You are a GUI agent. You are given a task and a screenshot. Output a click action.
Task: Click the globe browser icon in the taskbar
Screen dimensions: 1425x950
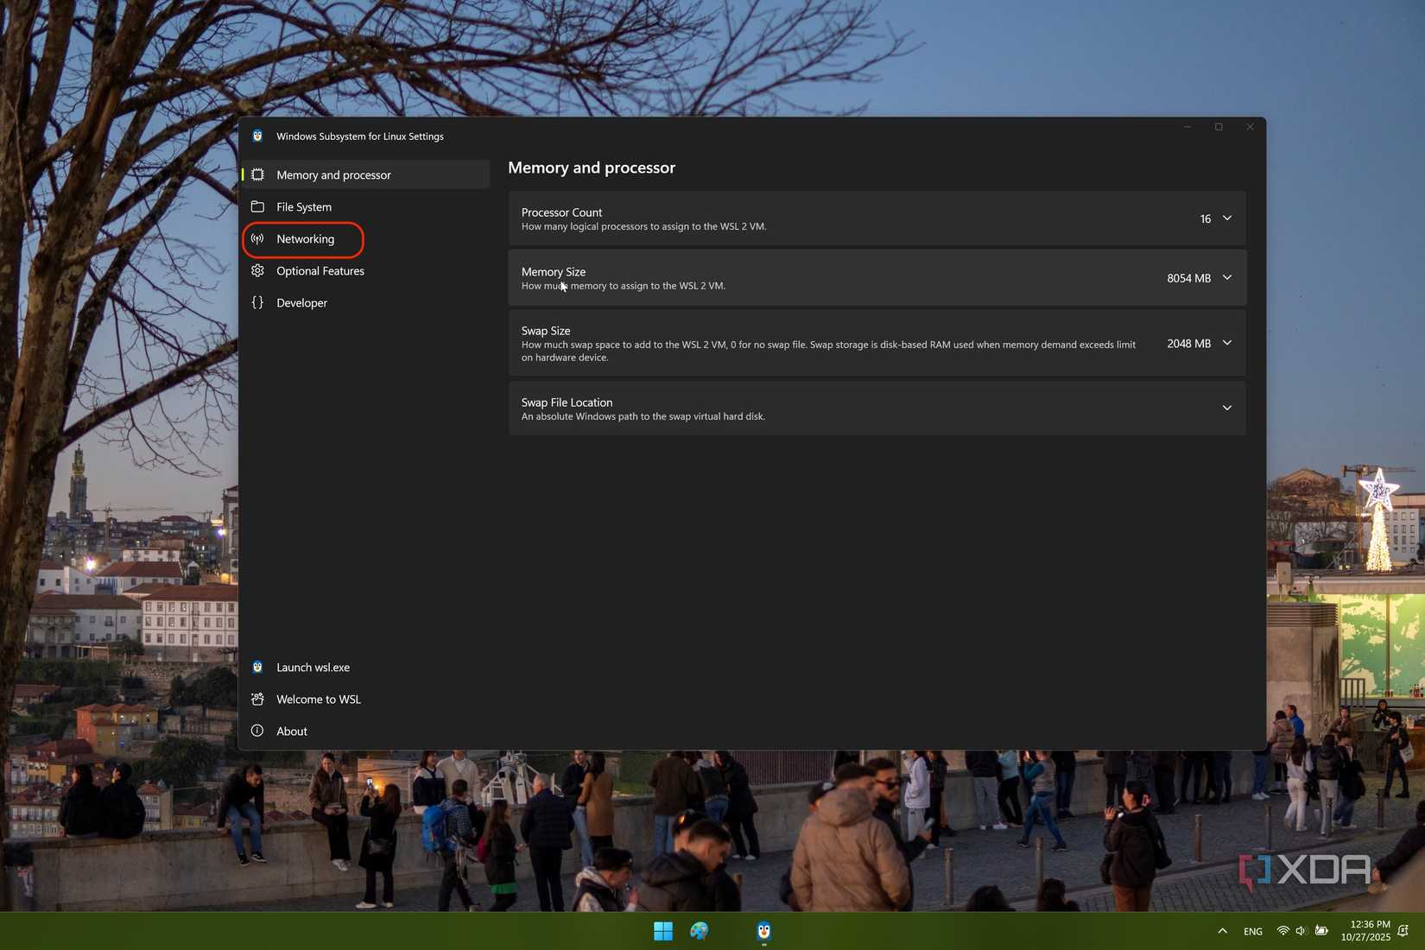pyautogui.click(x=699, y=932)
